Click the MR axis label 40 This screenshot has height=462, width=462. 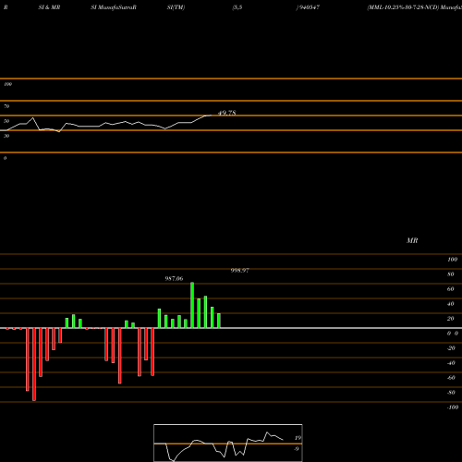point(451,304)
